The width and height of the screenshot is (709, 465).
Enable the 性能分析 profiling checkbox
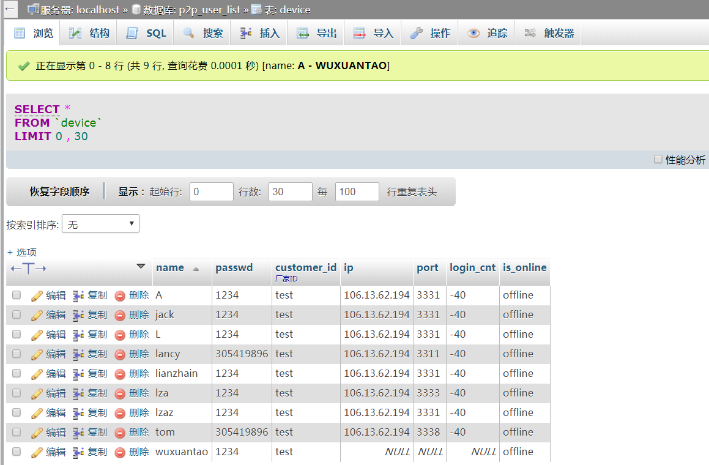pos(658,159)
